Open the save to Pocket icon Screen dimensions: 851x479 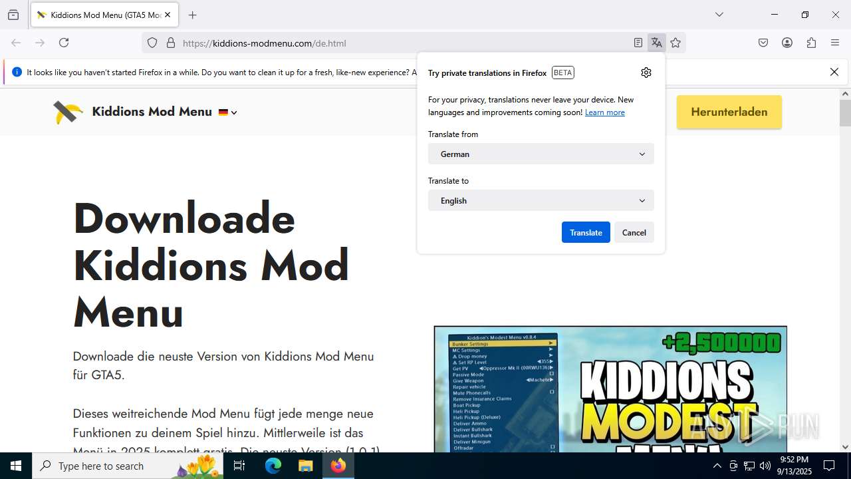763,43
